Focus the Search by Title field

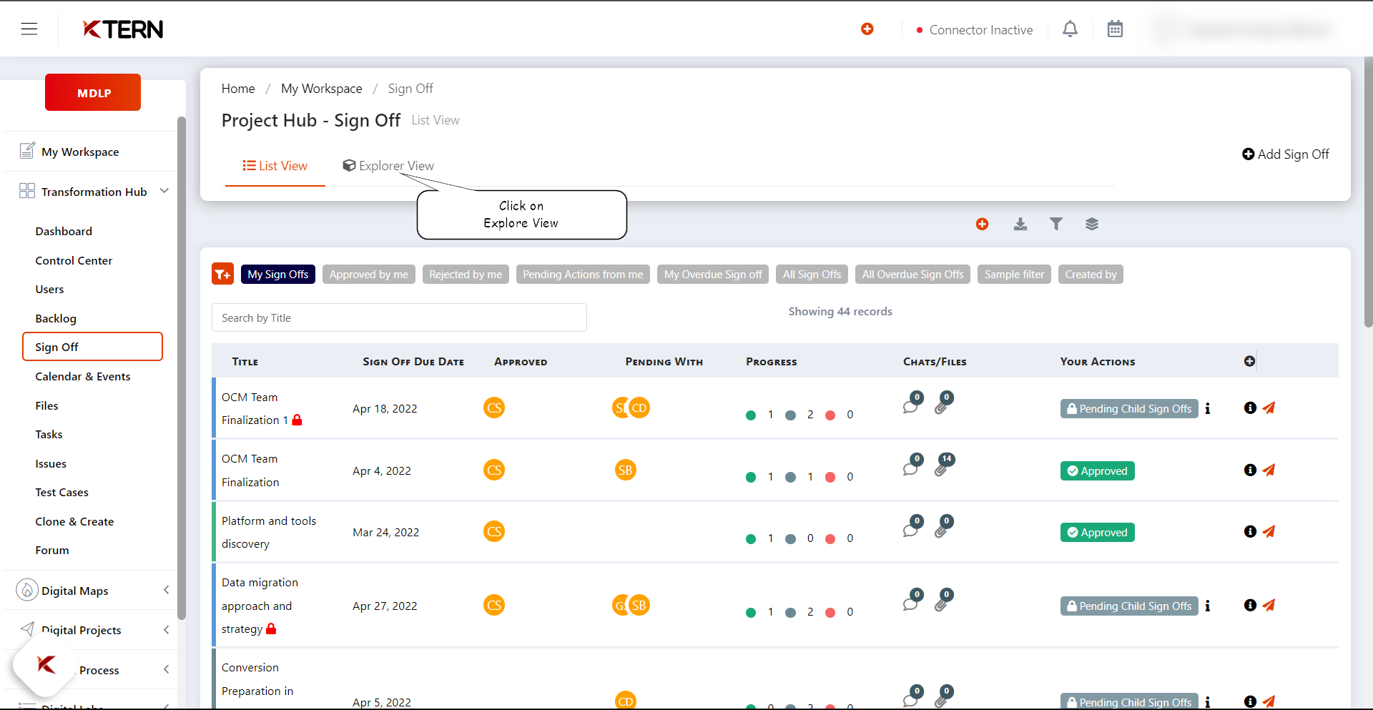tap(399, 317)
